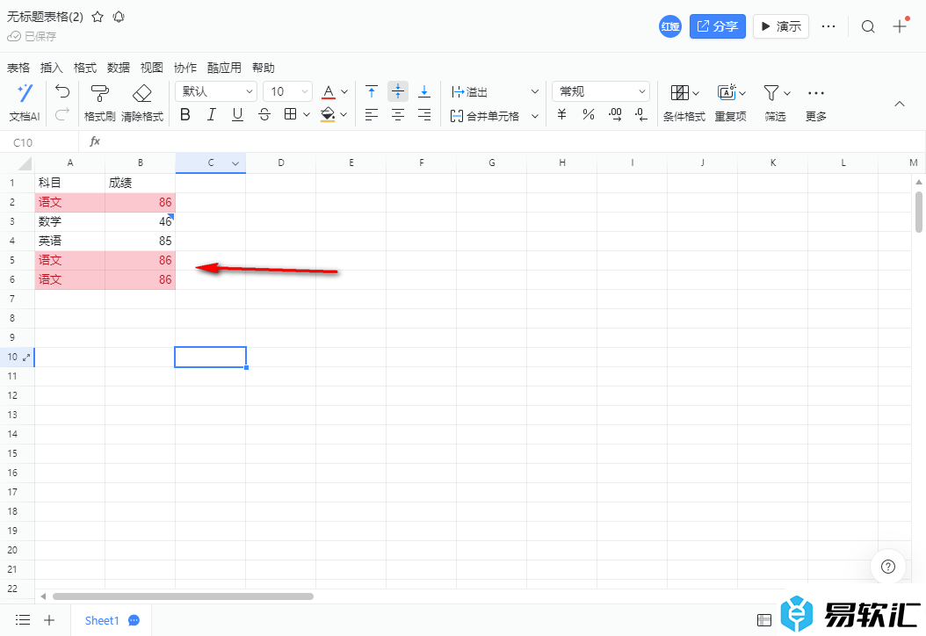Open the 重复项 duplicates tool

coord(731,102)
